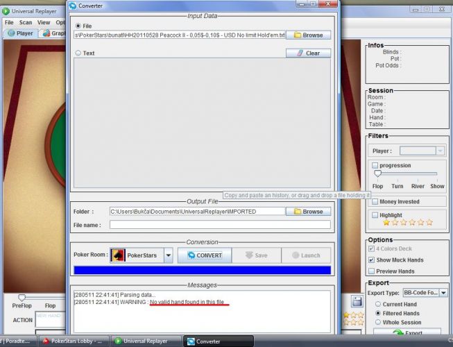This screenshot has width=453, height=347.
Task: Switch to PokerStars Lobby in the taskbar
Action: coord(74,341)
